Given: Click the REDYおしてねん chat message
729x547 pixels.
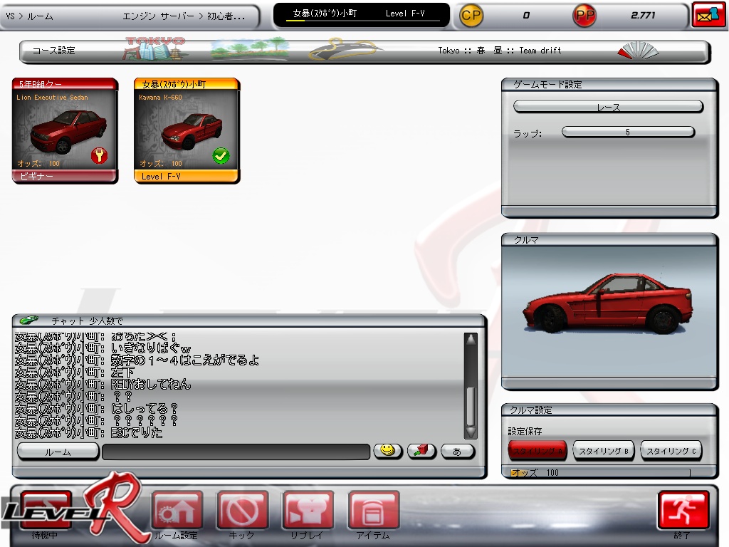Looking at the screenshot, I should [x=151, y=384].
